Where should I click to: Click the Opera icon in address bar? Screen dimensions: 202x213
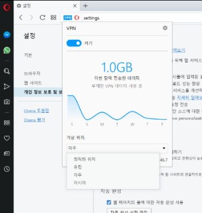point(77,18)
